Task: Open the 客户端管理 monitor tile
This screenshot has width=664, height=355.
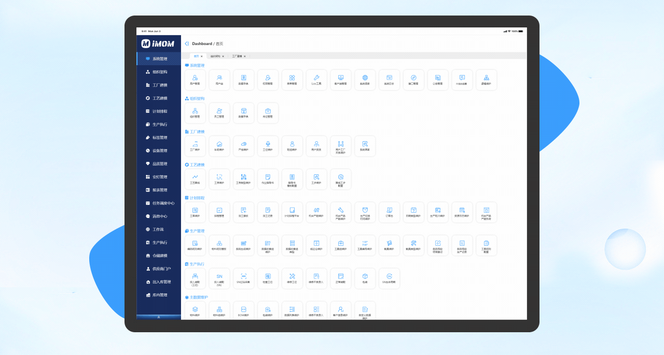Action: pyautogui.click(x=341, y=80)
